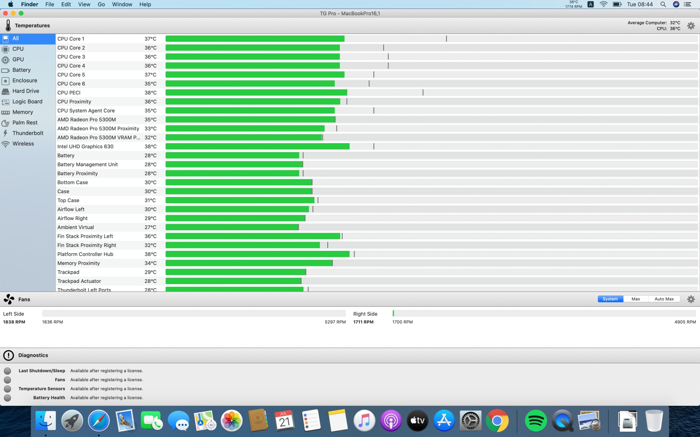Screen dimensions: 700x437
Task: Open the Window menu
Action: tap(122, 4)
